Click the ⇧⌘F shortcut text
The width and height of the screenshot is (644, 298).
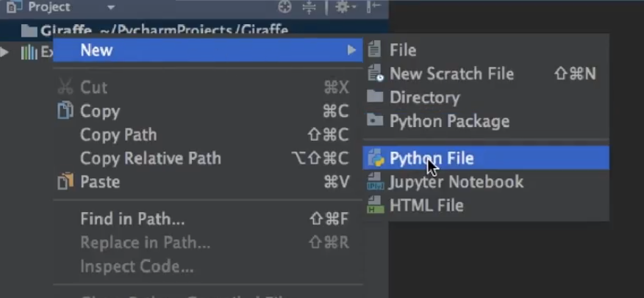(x=329, y=219)
